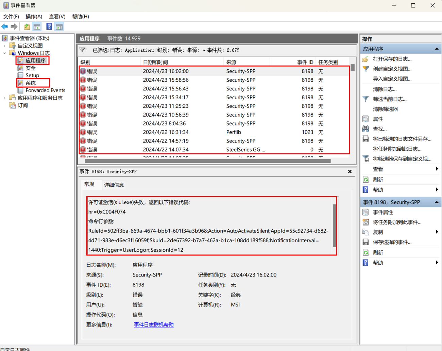Click the up one level folder icon
This screenshot has height=351, width=442.
[x=27, y=27]
